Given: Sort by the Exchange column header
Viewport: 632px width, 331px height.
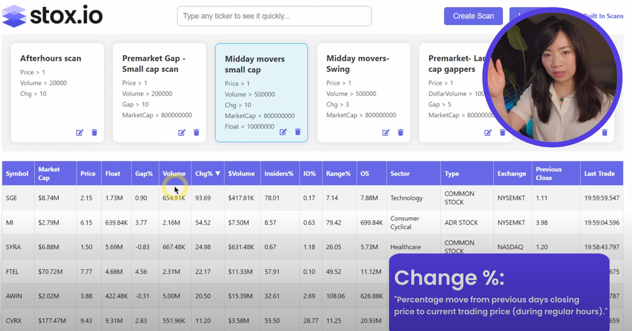Looking at the screenshot, I should (512, 174).
